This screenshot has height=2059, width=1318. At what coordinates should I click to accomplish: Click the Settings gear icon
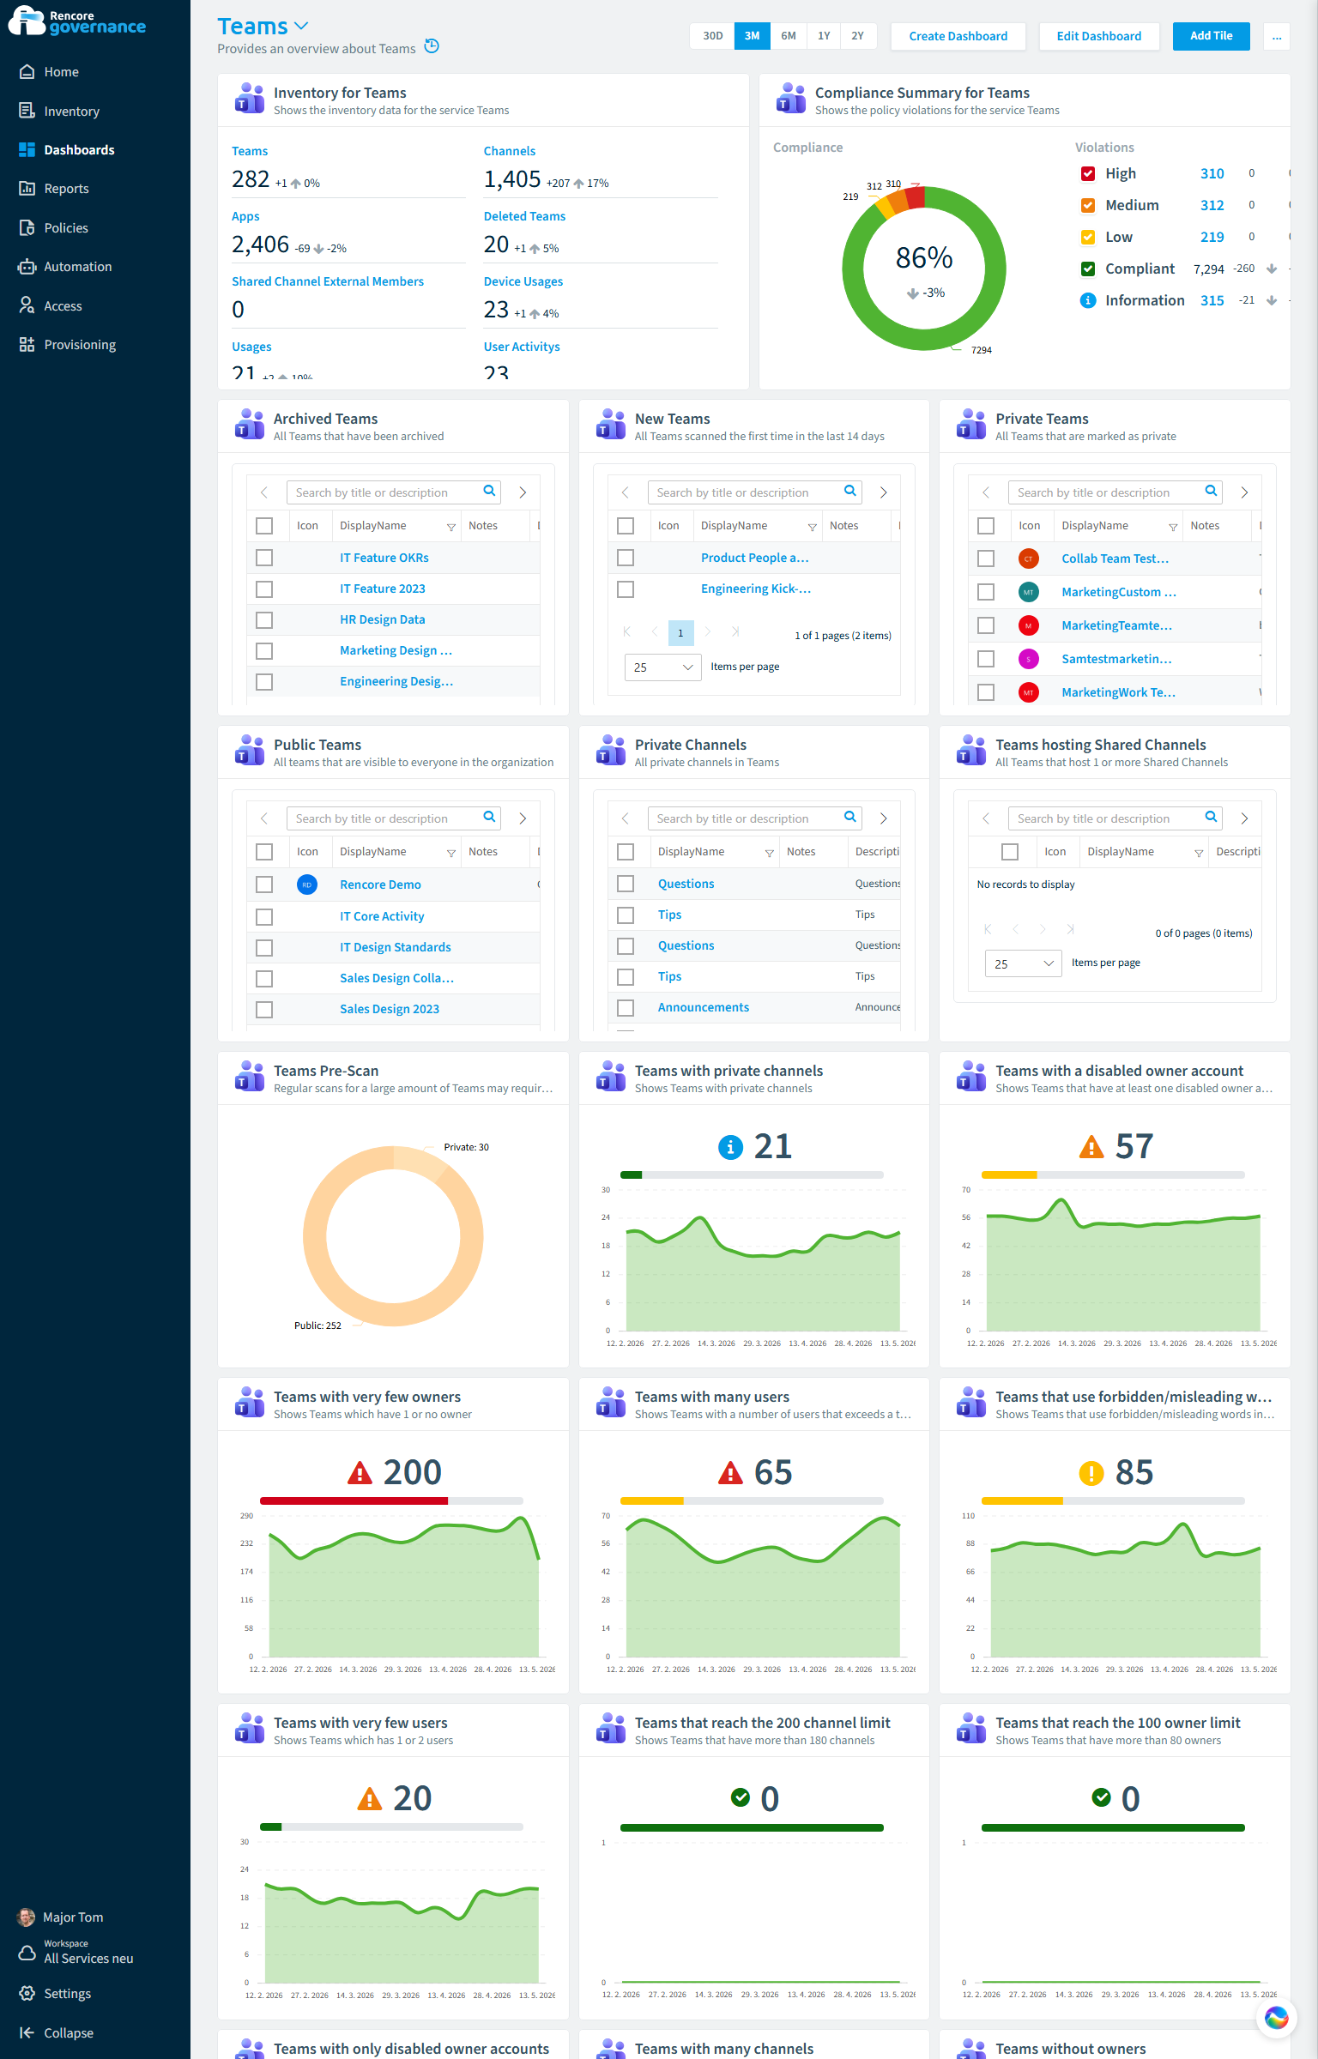[27, 1993]
